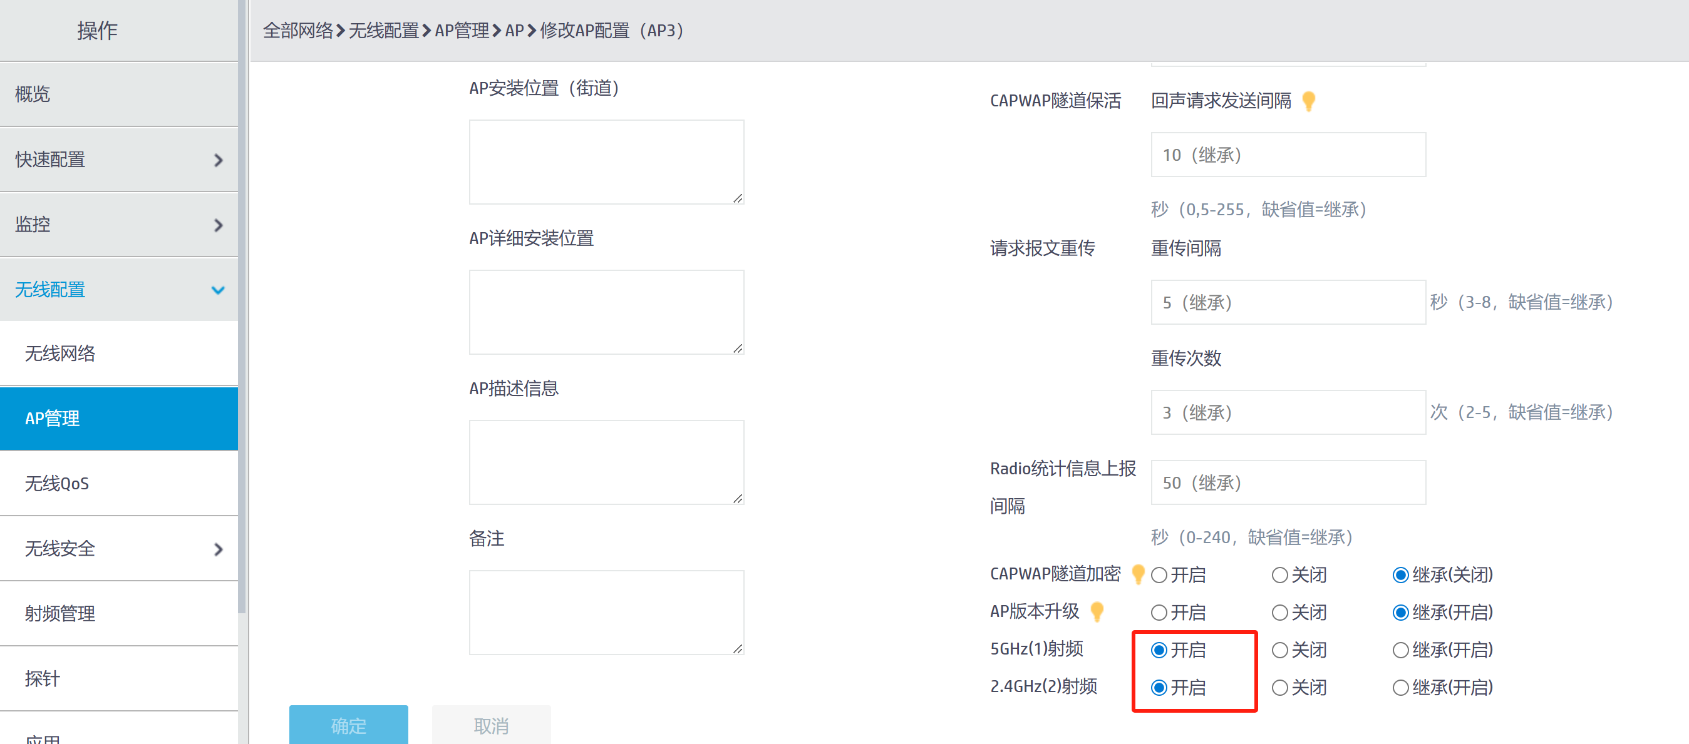Screen dimensions: 1689x744
Task: Expand 快速配置 menu arrow
Action: [219, 160]
